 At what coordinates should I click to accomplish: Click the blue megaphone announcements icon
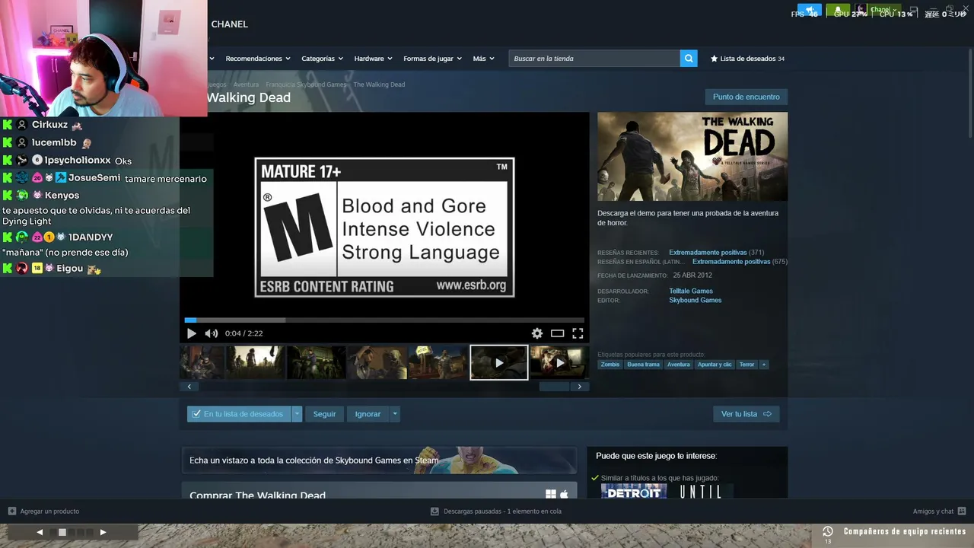809,11
